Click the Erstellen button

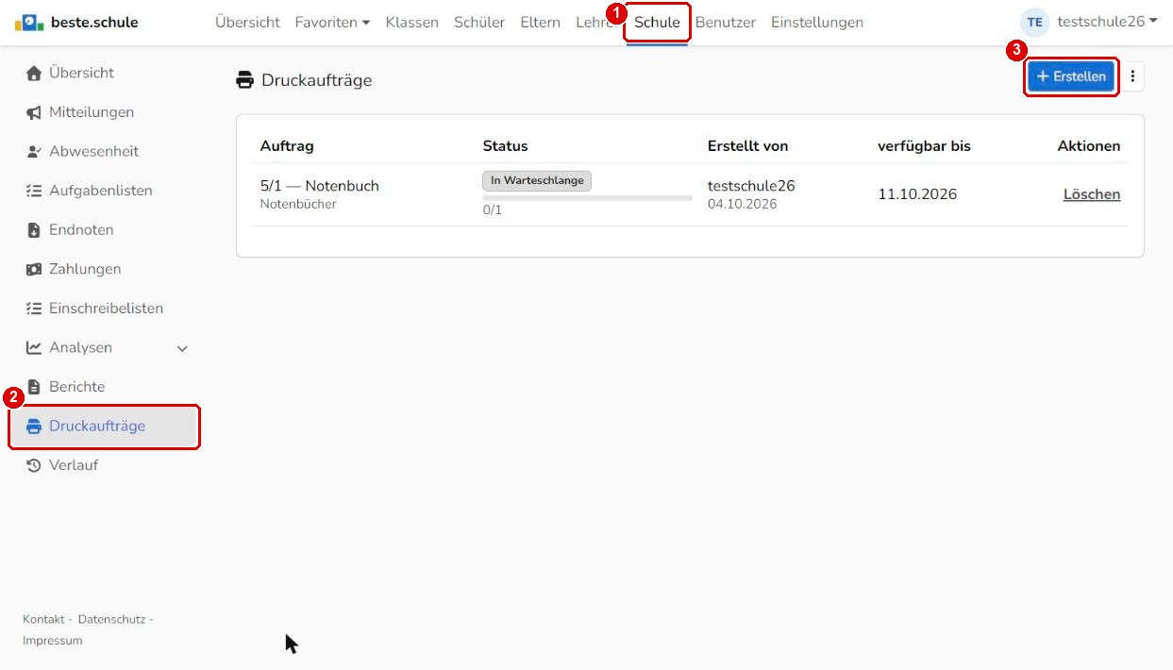tap(1071, 76)
